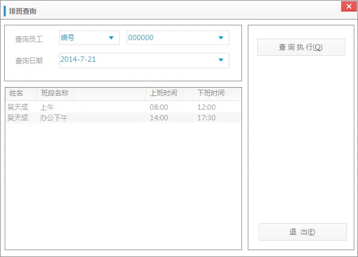Screen dimensions: 358x257
Task: Open the 000000 employee dropdown arrow
Action: point(221,37)
